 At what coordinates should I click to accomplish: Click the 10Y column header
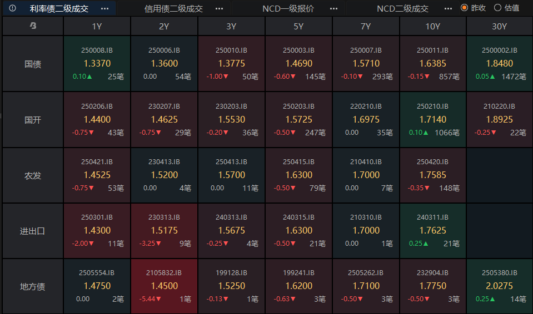tap(433, 26)
